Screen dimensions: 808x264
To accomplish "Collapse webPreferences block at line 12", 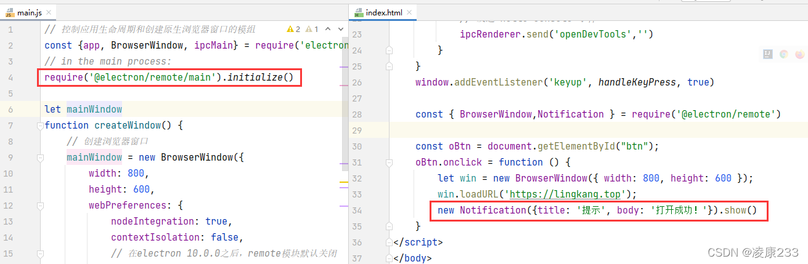I will click(40, 206).
